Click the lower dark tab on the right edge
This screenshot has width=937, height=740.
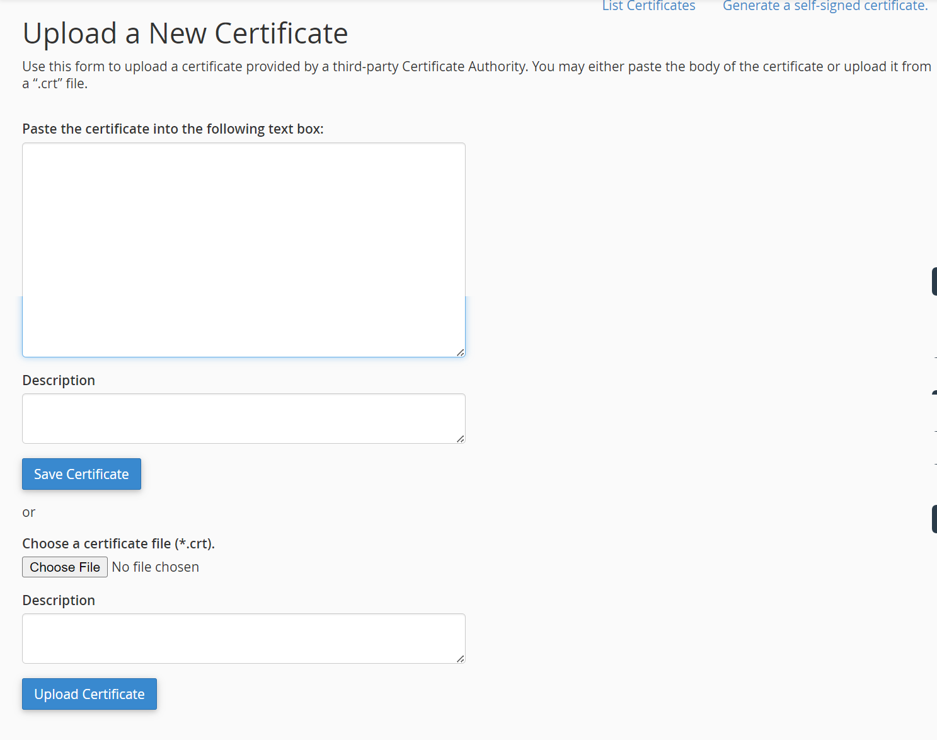pos(934,518)
